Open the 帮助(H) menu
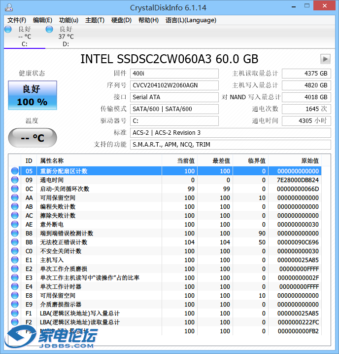The image size is (339, 354). [x=148, y=20]
